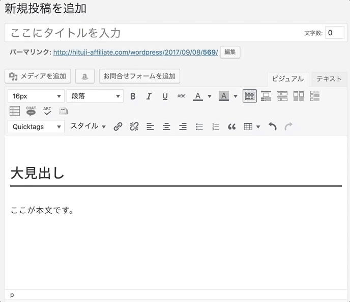350x302 pixels.
Task: Click the calendar-style icon after spell check
Action: (x=64, y=111)
